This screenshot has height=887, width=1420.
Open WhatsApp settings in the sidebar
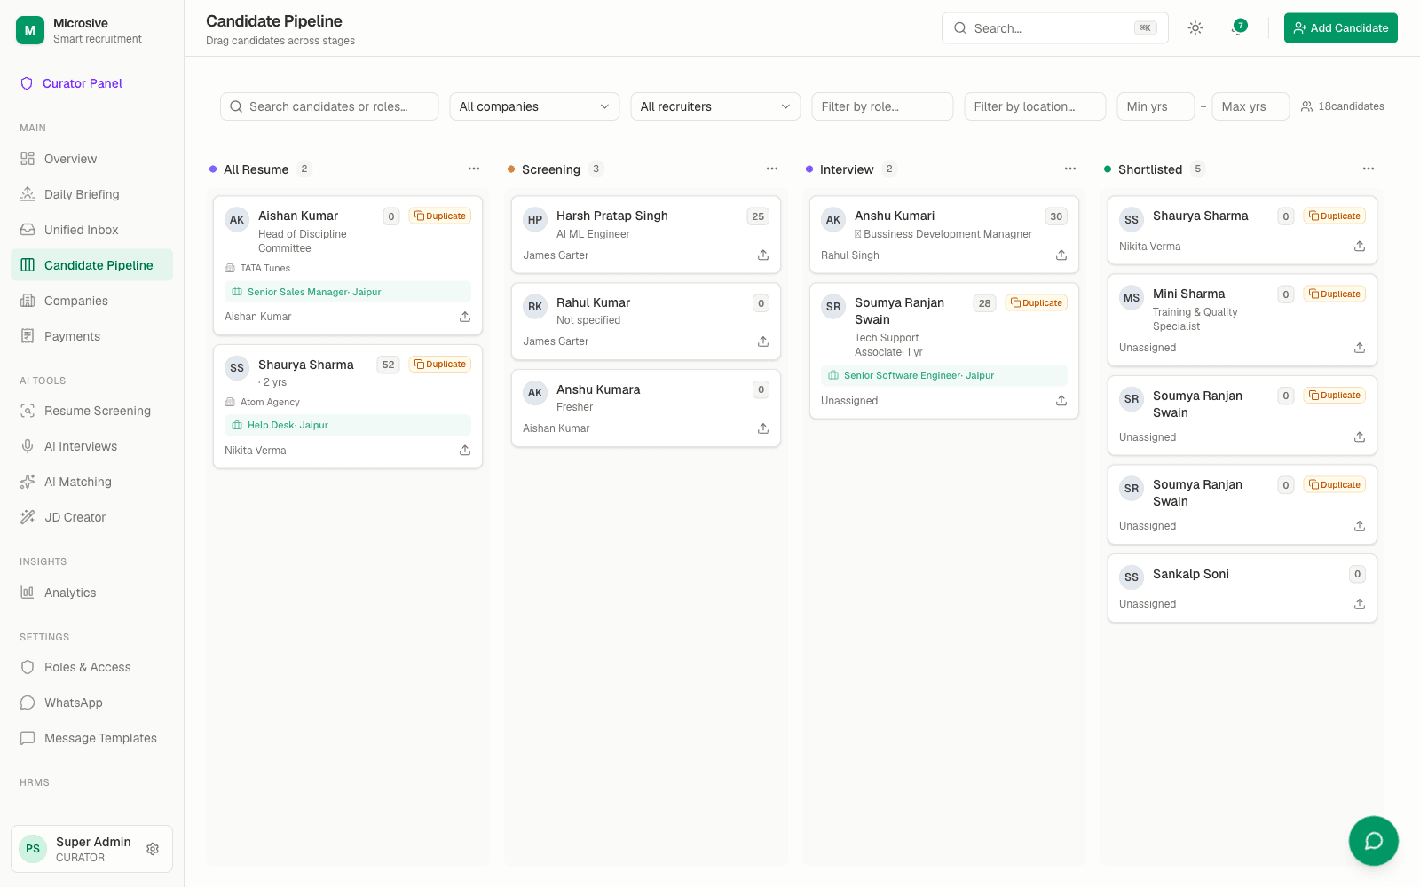click(x=92, y=703)
